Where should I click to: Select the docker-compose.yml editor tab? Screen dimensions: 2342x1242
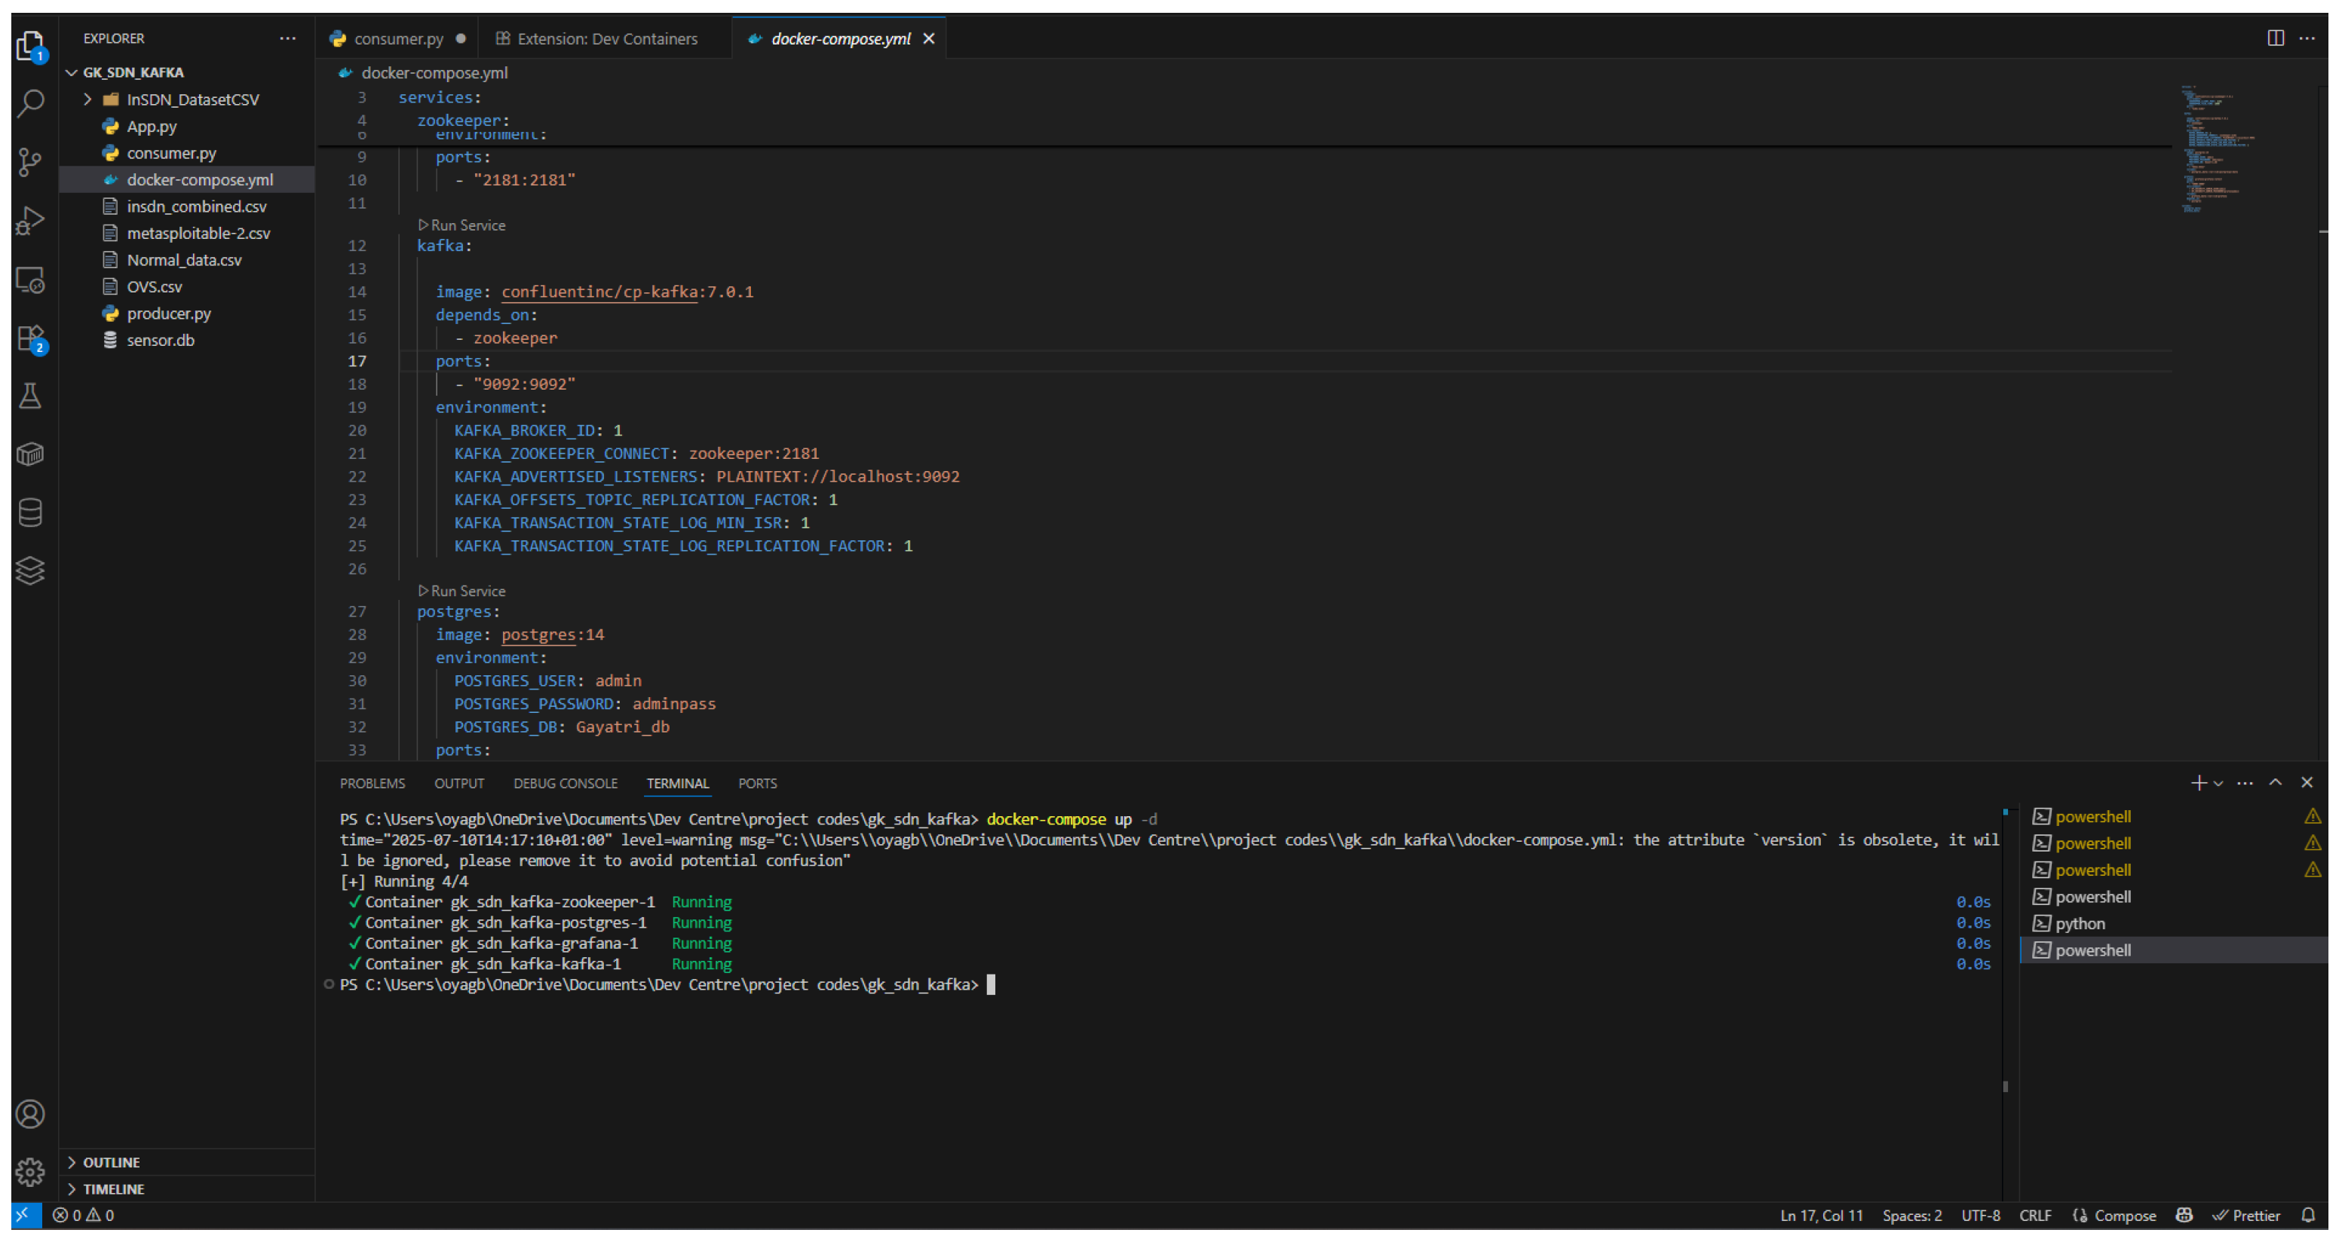pos(840,38)
